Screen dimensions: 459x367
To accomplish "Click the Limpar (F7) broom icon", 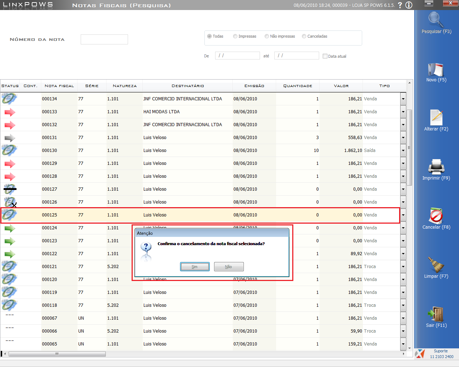I will [436, 265].
